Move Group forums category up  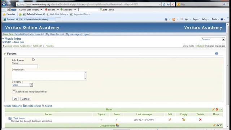click(218, 125)
